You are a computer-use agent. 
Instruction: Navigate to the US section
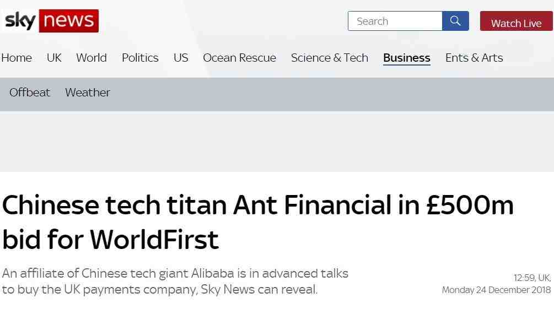click(181, 58)
